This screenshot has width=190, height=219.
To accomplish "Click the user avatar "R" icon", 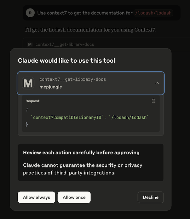I will pos(30,13).
